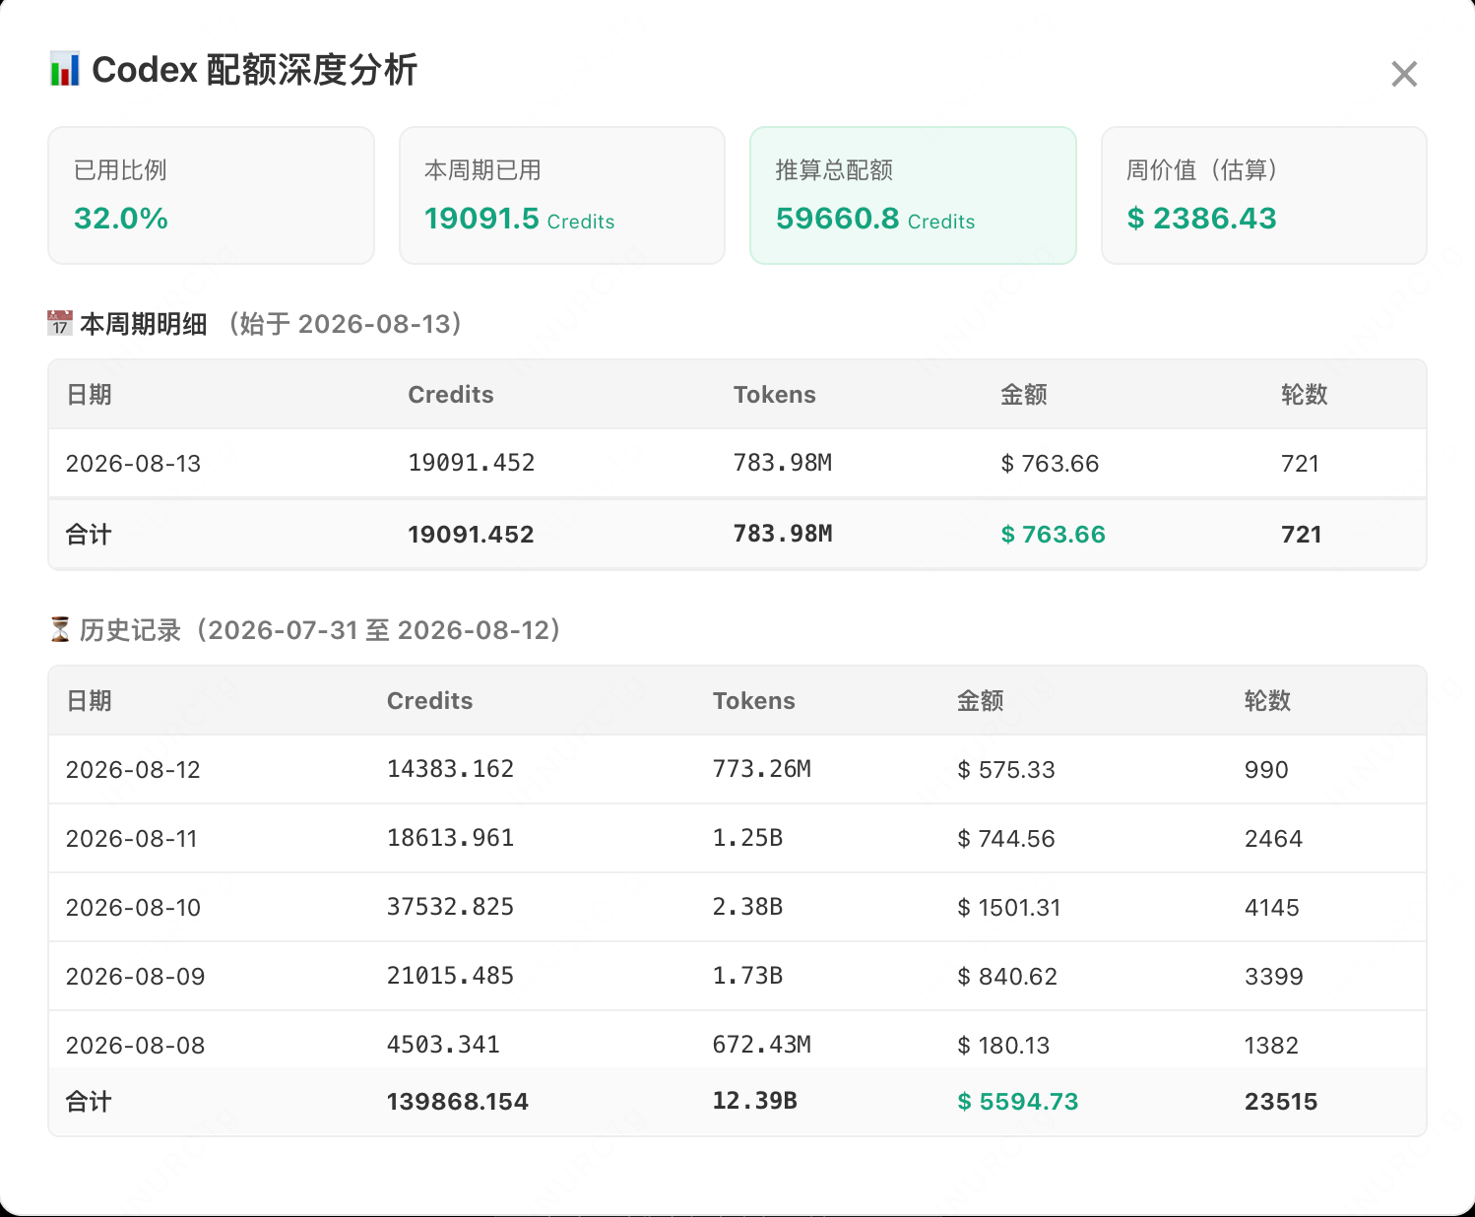Click the 本周期明细 section heading

click(143, 324)
